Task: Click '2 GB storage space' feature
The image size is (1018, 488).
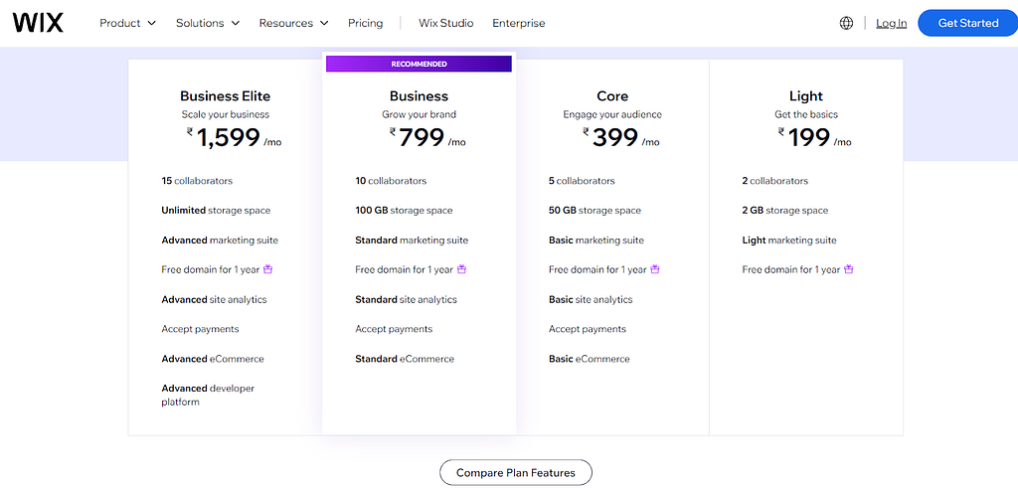Action: point(785,211)
